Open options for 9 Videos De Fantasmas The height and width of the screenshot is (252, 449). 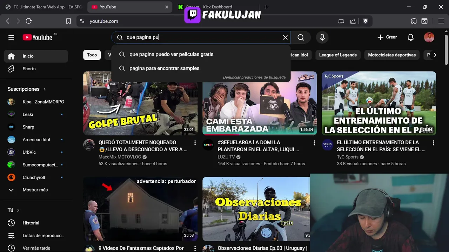tap(195, 248)
